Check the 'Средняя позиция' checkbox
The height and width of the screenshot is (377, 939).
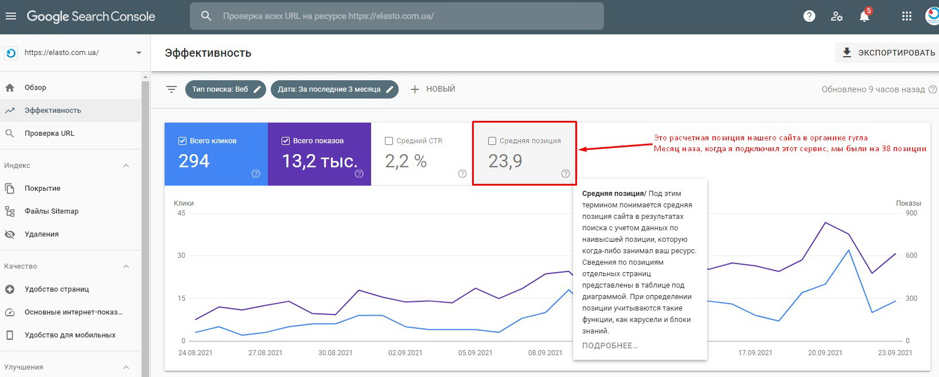pyautogui.click(x=492, y=141)
